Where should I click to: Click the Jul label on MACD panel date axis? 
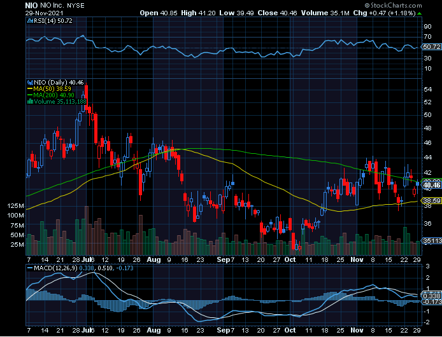[86, 330]
